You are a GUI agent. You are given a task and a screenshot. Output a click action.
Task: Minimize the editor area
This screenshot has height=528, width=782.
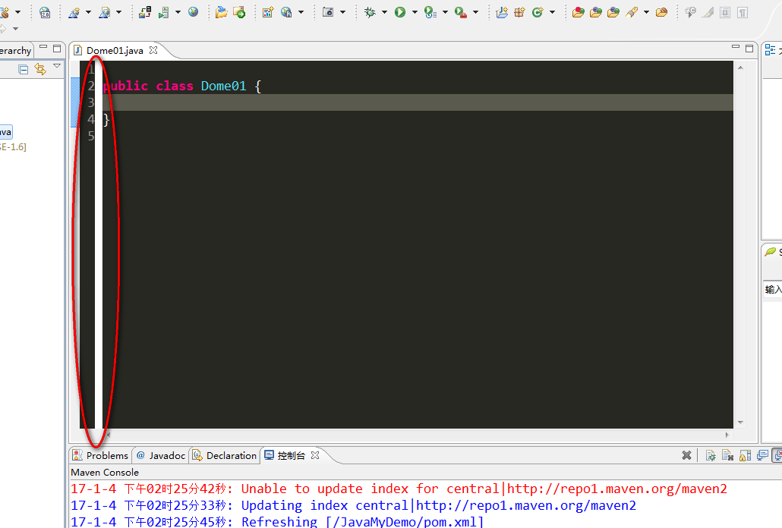tap(736, 47)
